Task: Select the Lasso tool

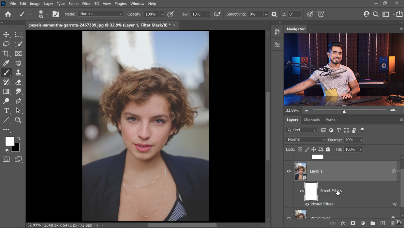Action: 6,44
